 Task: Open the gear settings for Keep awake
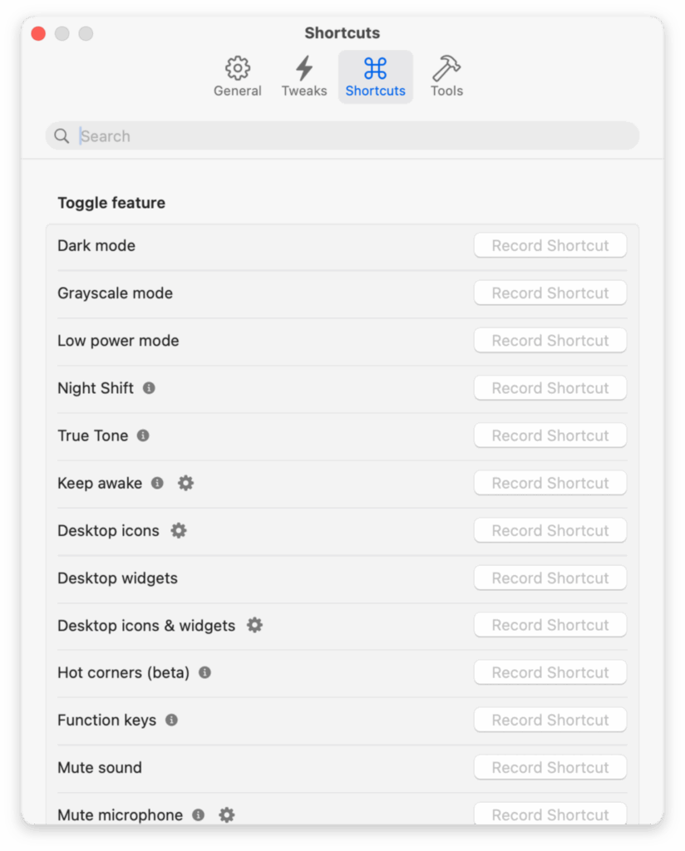coord(185,483)
